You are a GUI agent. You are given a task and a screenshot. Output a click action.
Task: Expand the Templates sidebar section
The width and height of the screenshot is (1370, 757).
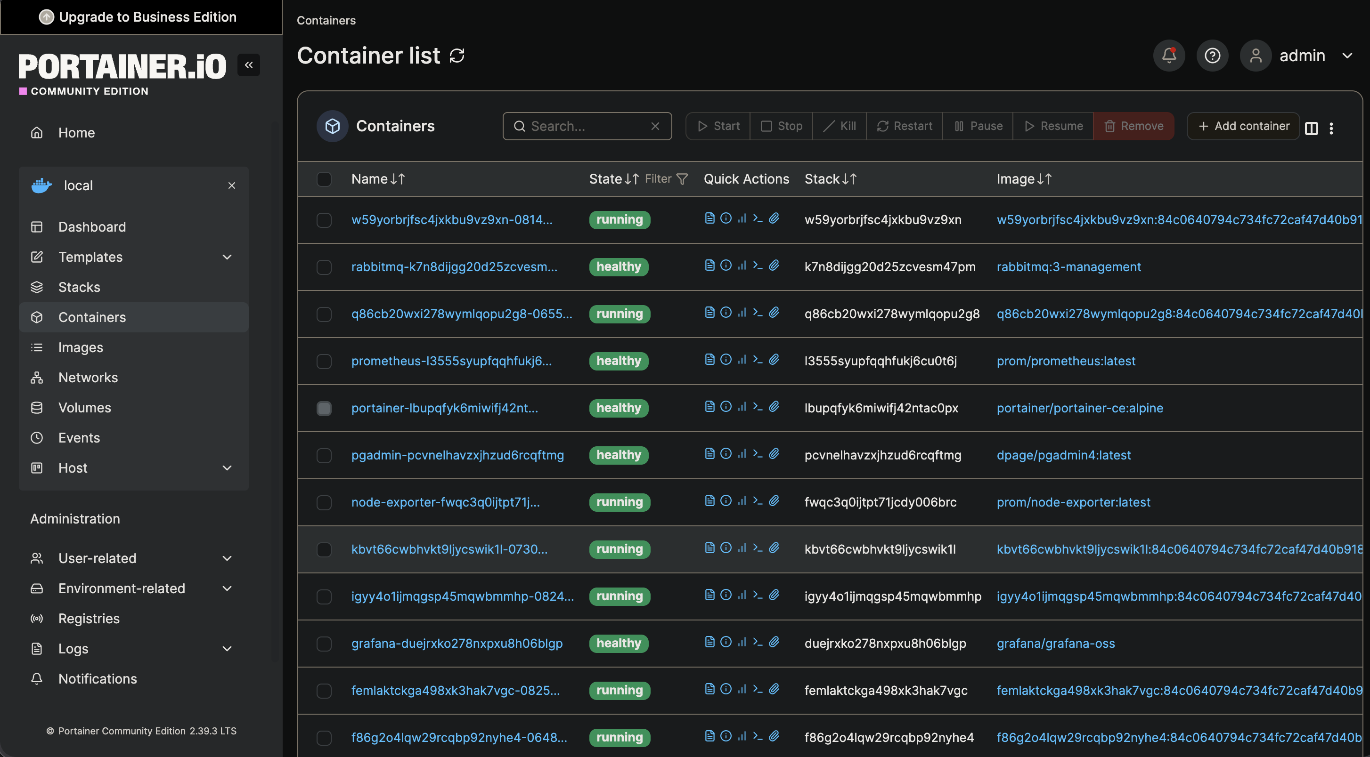point(227,257)
